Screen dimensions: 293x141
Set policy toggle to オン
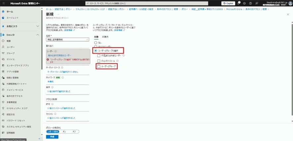point(64,131)
